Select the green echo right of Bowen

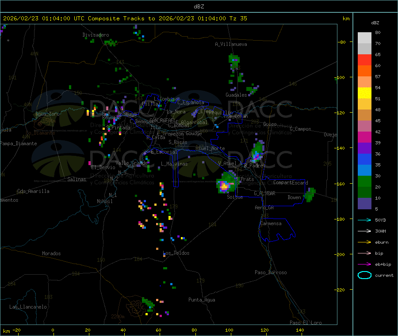310,195
